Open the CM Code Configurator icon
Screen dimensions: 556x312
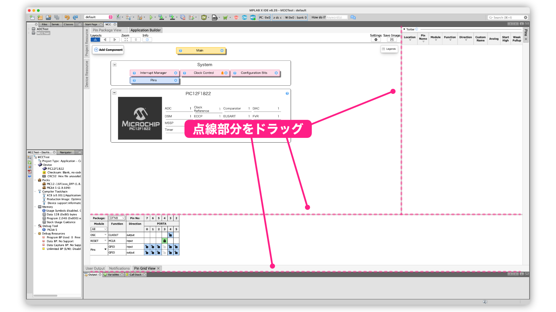[x=244, y=17]
